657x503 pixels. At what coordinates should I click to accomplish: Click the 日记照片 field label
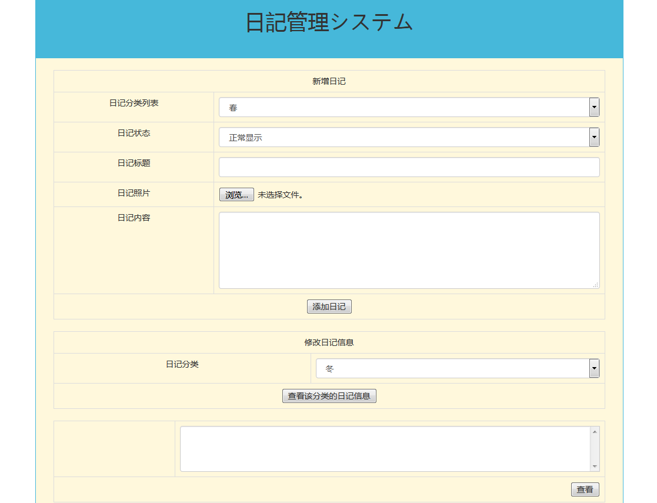point(134,193)
